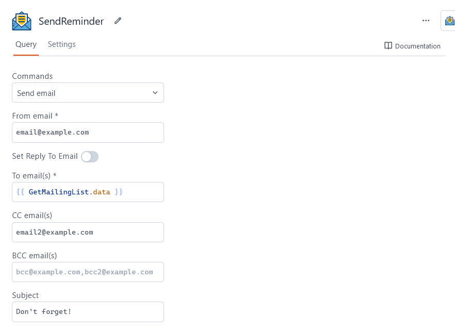This screenshot has width=455, height=332.
Task: Click the SendReminder title text
Action: [x=71, y=21]
